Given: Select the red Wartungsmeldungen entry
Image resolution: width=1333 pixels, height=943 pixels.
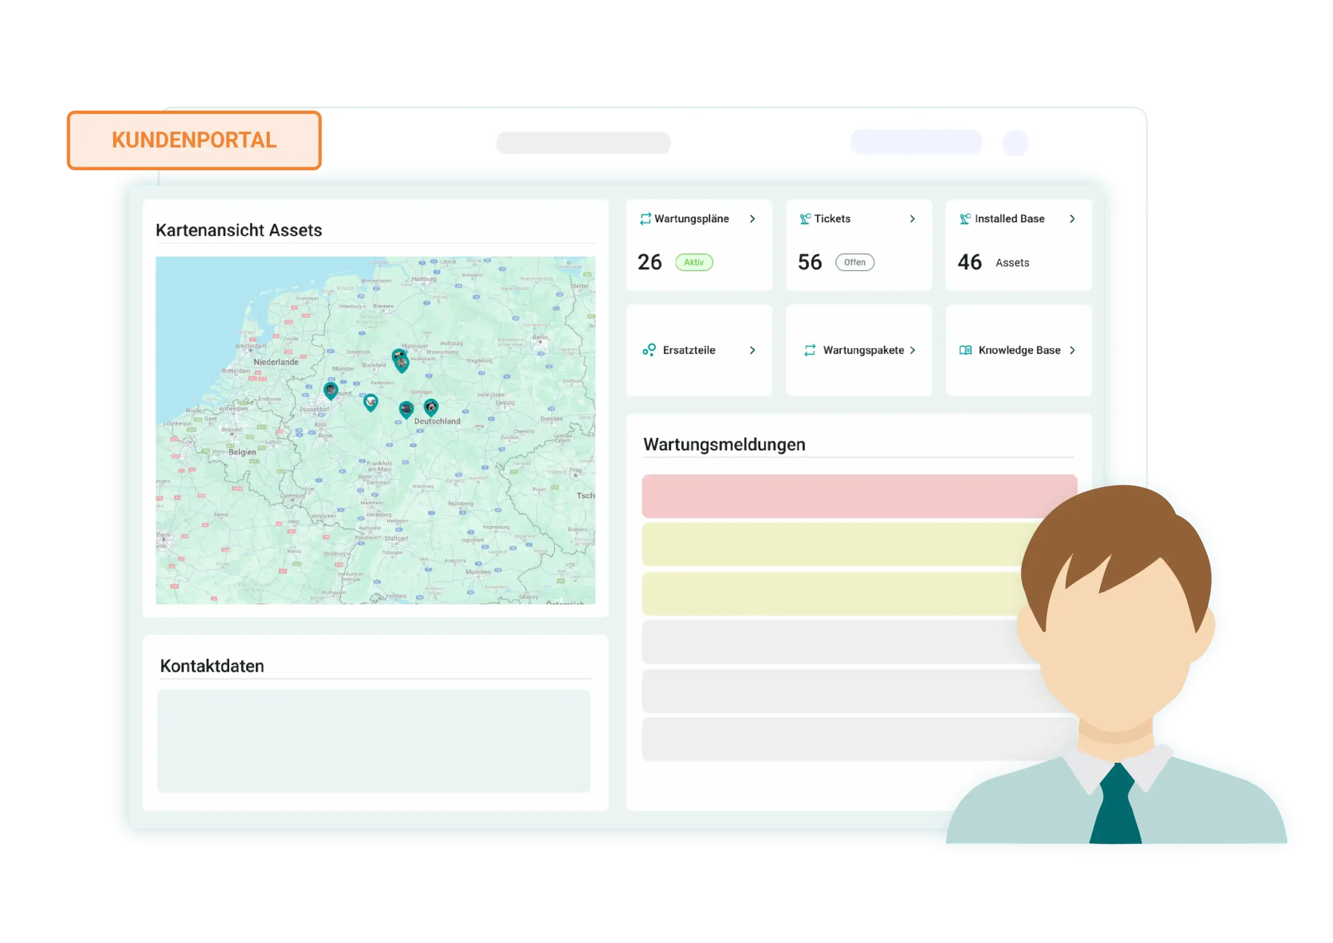Looking at the screenshot, I should click(x=842, y=496).
